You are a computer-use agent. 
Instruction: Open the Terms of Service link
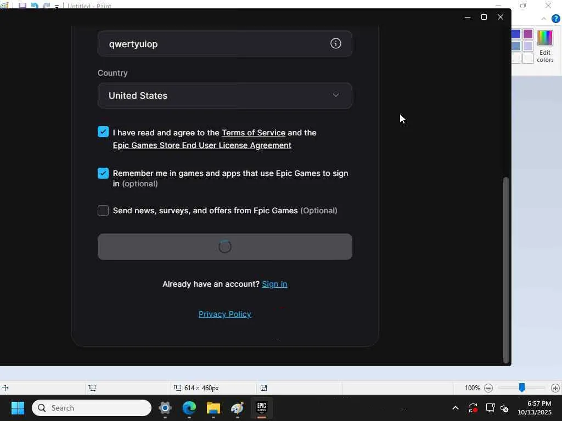(254, 133)
